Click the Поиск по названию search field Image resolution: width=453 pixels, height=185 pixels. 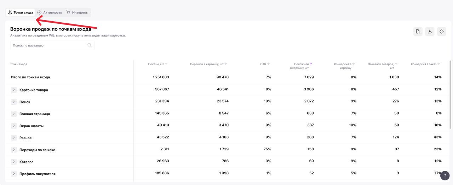[x=52, y=45]
